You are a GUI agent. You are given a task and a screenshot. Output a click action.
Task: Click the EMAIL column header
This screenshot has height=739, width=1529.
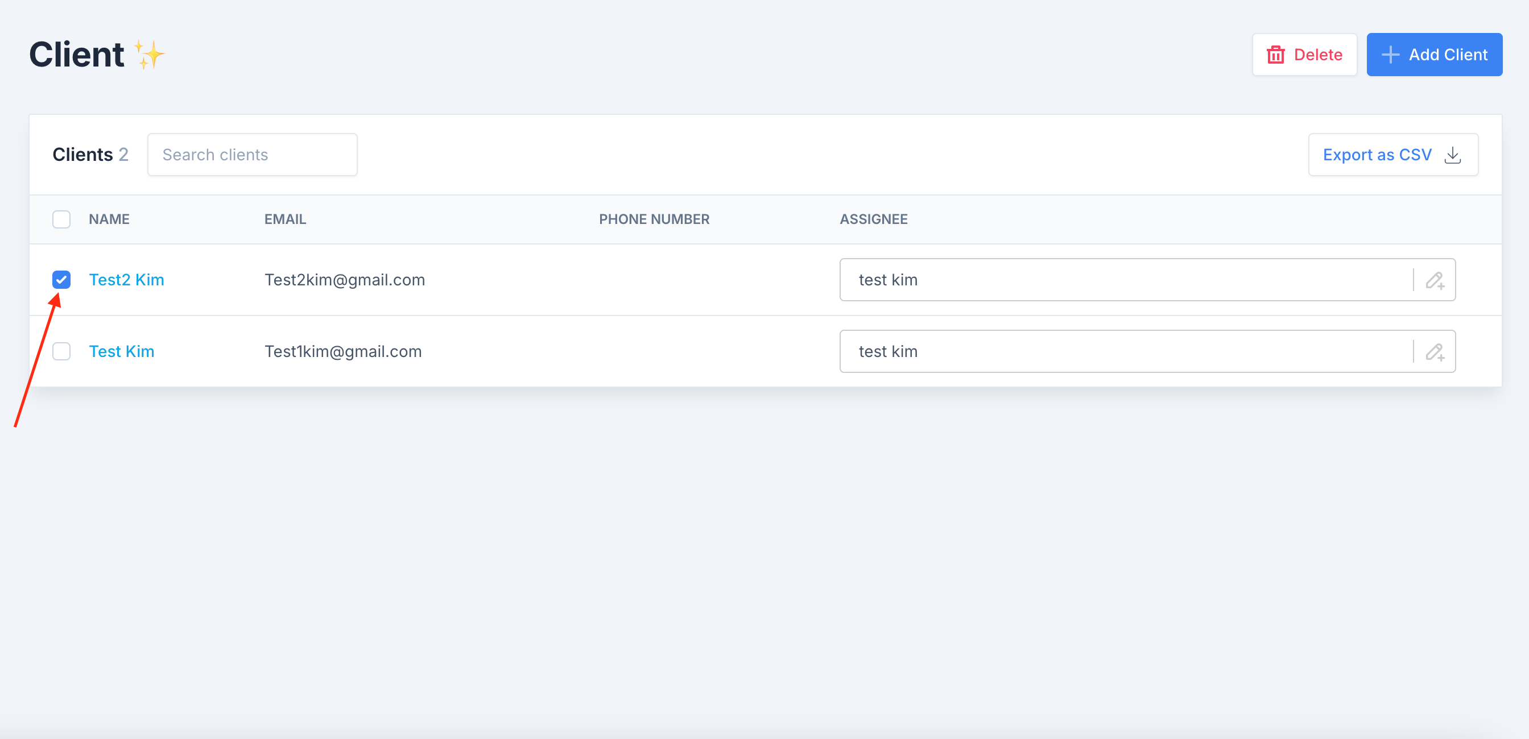pos(285,219)
